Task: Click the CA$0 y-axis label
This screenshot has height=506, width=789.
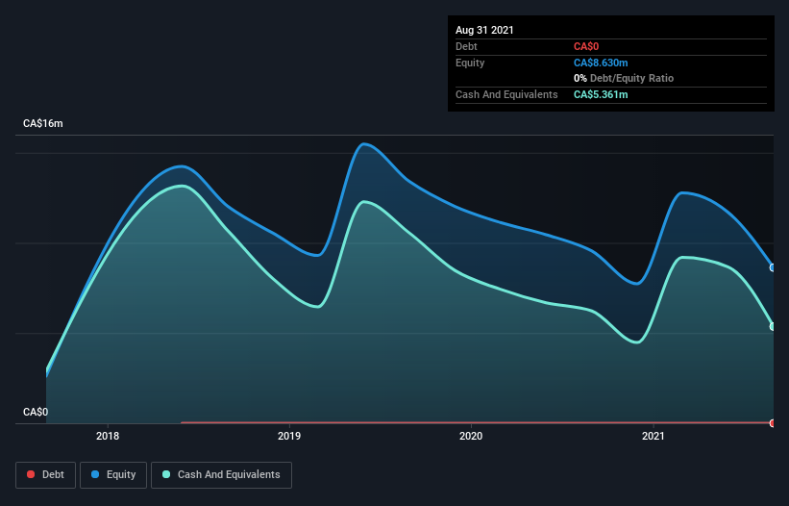Action: click(x=36, y=412)
